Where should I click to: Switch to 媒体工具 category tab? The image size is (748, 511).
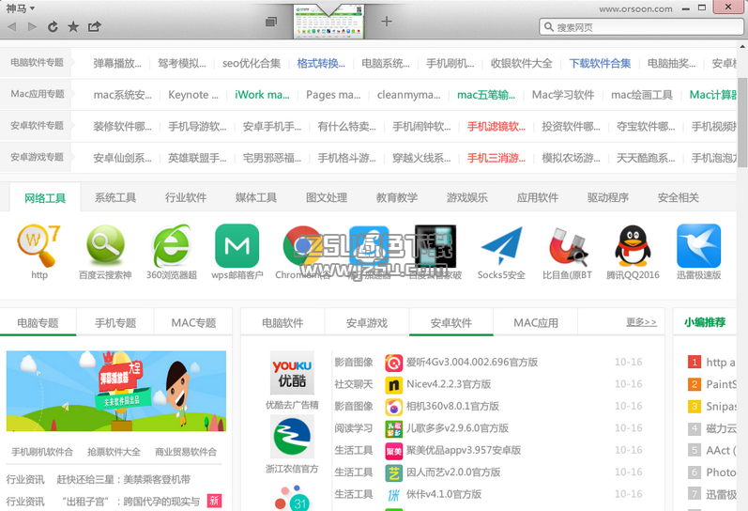tap(256, 197)
